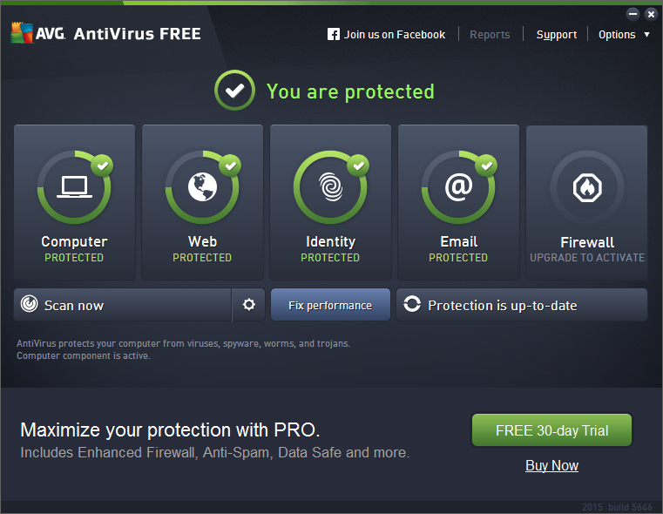
Task: Click the update refresh arrows icon
Action: point(412,305)
